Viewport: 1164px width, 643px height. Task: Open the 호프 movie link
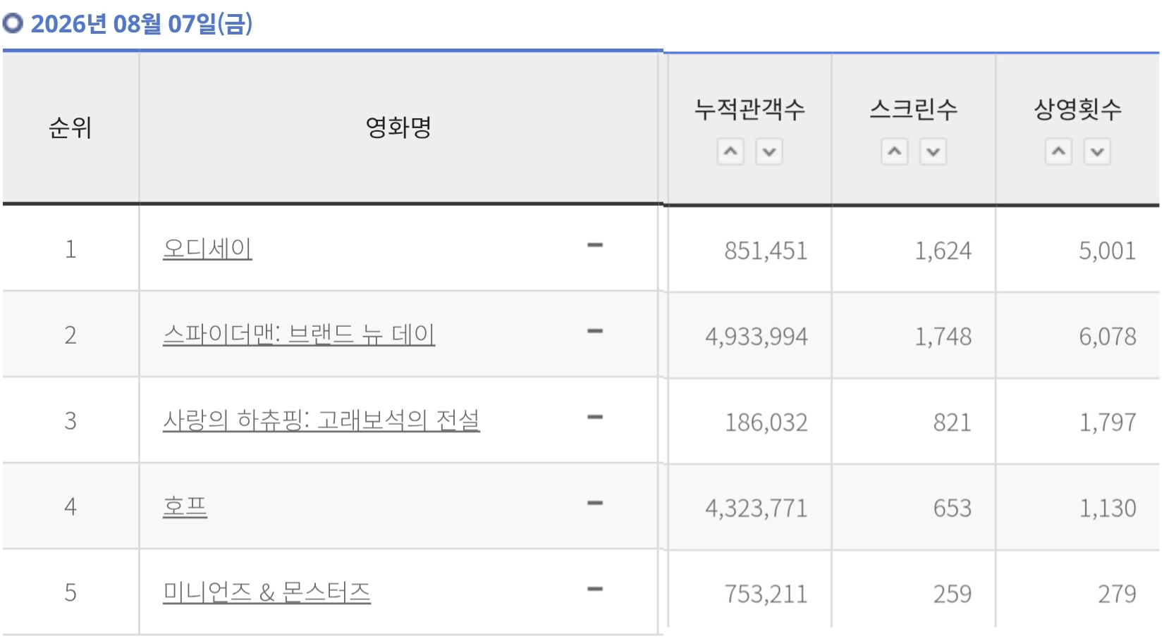185,506
